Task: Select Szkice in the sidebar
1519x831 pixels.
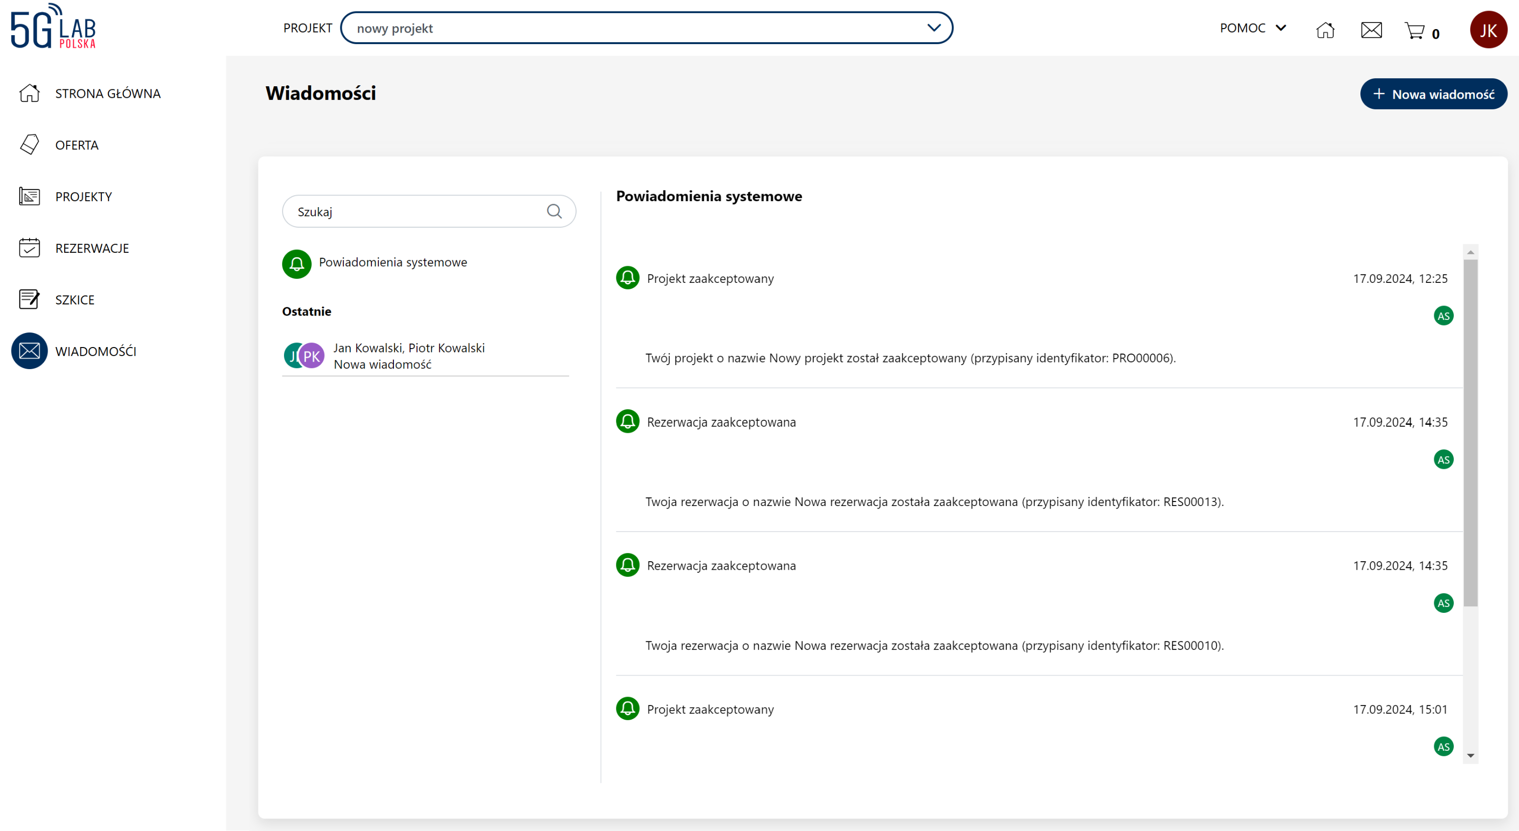Action: click(x=74, y=299)
